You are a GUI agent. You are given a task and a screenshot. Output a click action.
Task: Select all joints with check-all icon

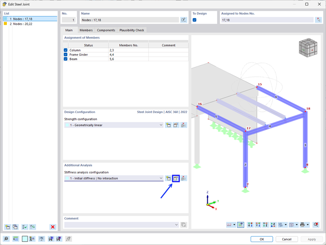tap(25, 227)
